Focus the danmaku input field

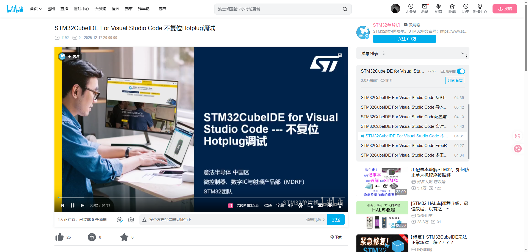[226, 220]
